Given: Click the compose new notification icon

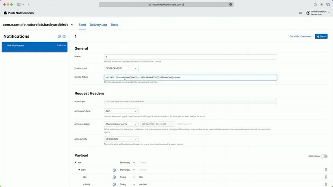Looking at the screenshot, I should (x=64, y=37).
